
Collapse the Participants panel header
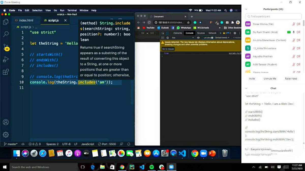click(246, 9)
